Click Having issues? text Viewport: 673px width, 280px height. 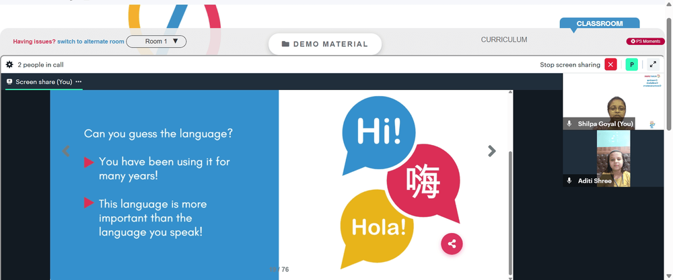click(x=34, y=42)
